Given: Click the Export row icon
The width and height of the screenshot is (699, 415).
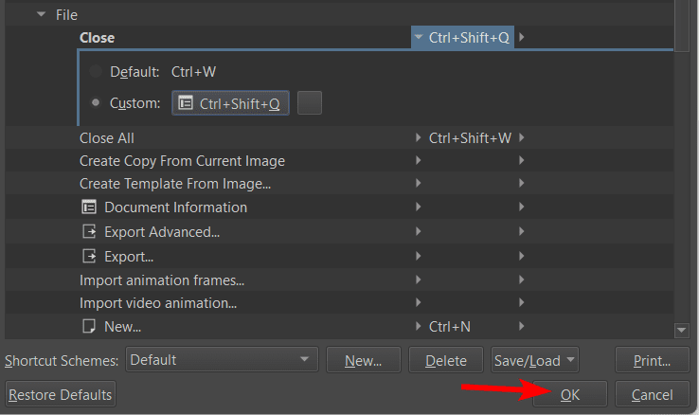Looking at the screenshot, I should point(89,256).
